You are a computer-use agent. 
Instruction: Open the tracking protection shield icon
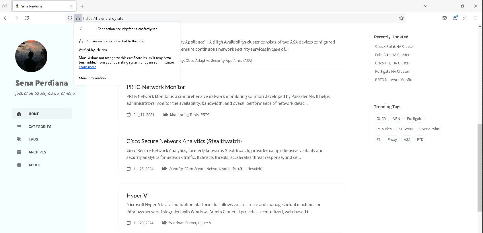tap(70, 18)
